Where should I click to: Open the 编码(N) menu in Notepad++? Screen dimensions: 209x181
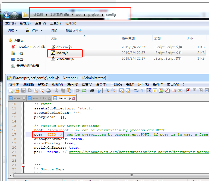click(72, 85)
